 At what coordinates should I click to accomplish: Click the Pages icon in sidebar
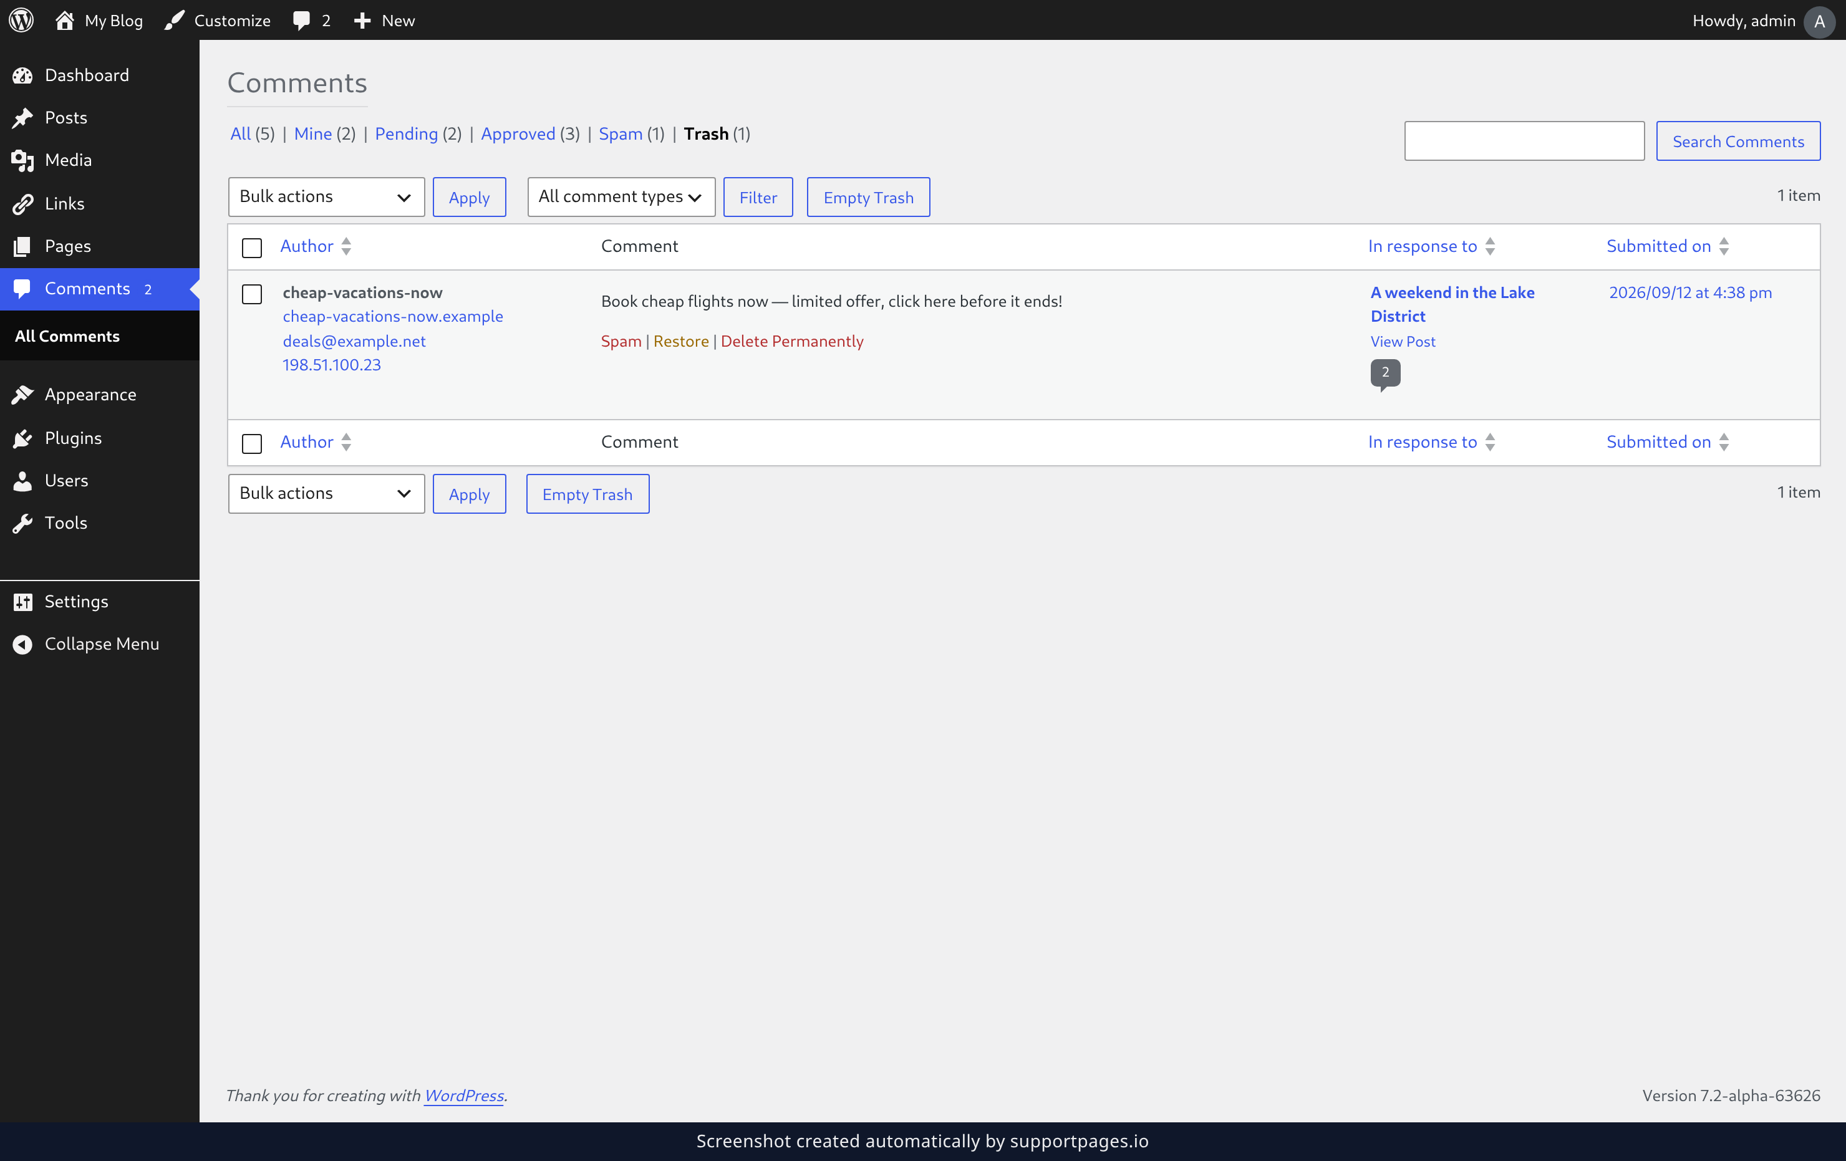coord(23,246)
